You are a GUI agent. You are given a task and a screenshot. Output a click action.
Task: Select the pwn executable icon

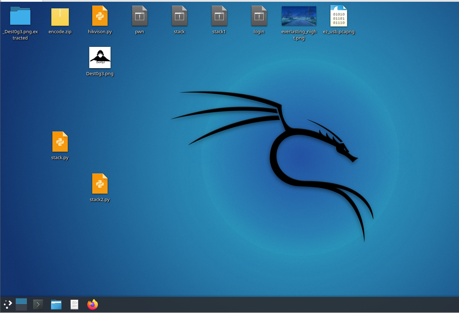(x=140, y=16)
